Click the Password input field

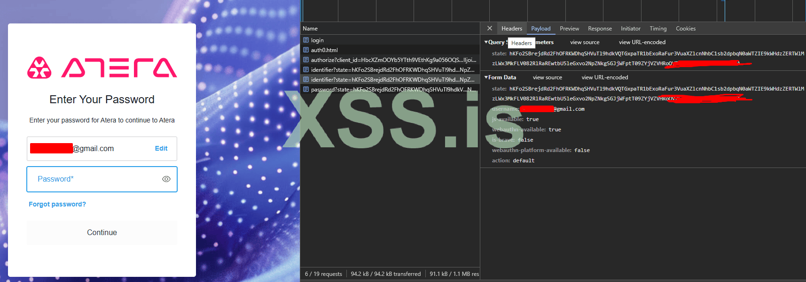point(102,179)
